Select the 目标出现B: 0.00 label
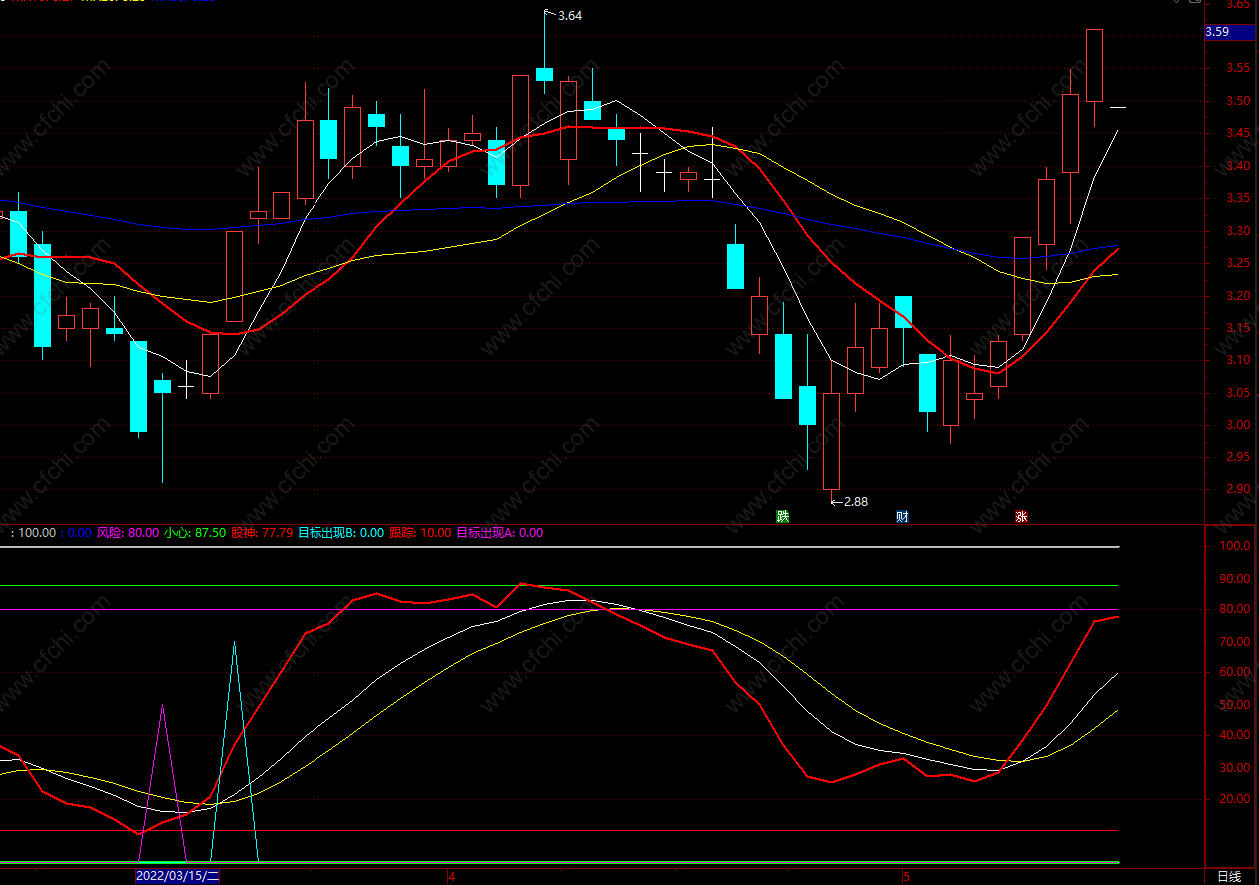This screenshot has width=1259, height=885. pos(340,533)
